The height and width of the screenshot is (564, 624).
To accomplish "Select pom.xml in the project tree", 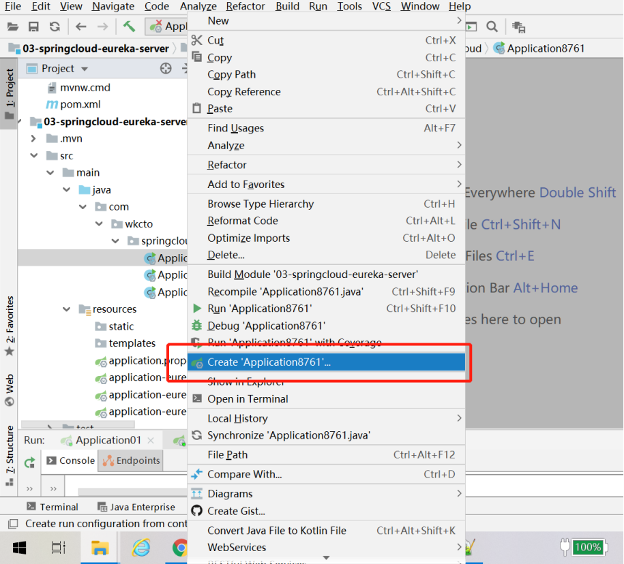I will click(x=73, y=104).
